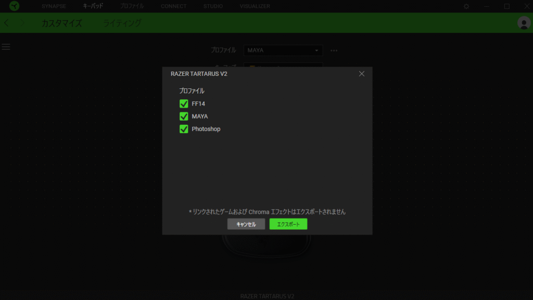Open Synapse settings gear
Viewport: 533px width, 300px height.
click(x=466, y=6)
